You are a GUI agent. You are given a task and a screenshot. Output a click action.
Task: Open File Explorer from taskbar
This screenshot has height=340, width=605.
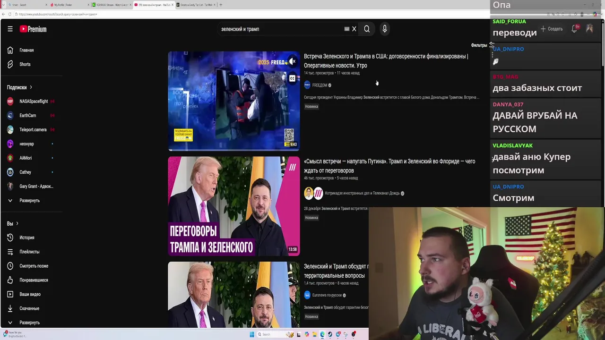pyautogui.click(x=315, y=334)
